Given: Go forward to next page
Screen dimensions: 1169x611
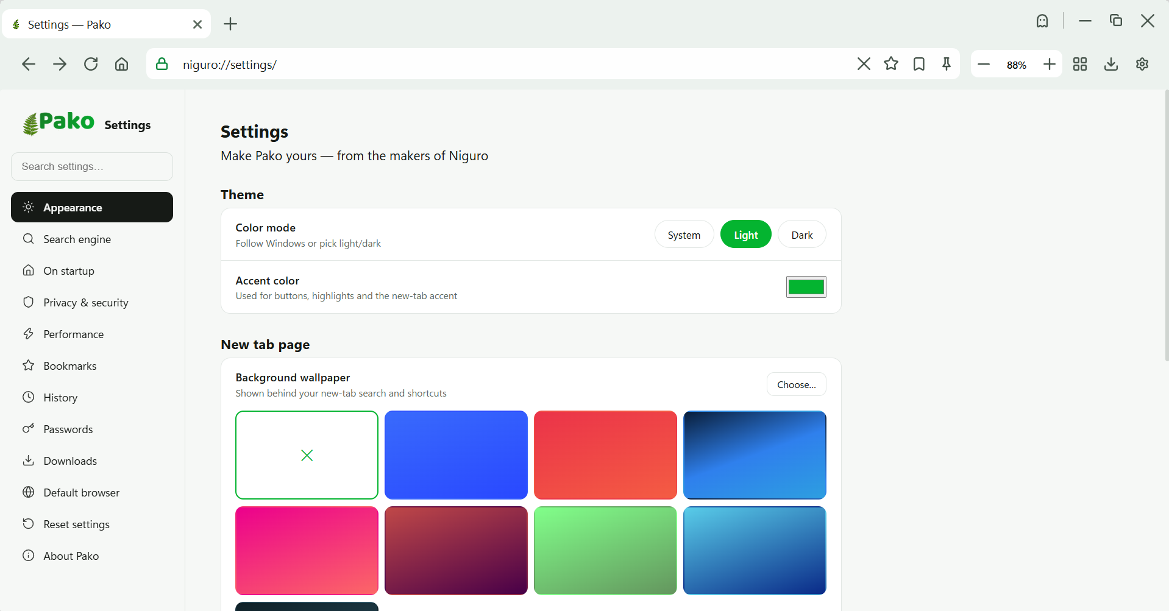Looking at the screenshot, I should click(60, 64).
